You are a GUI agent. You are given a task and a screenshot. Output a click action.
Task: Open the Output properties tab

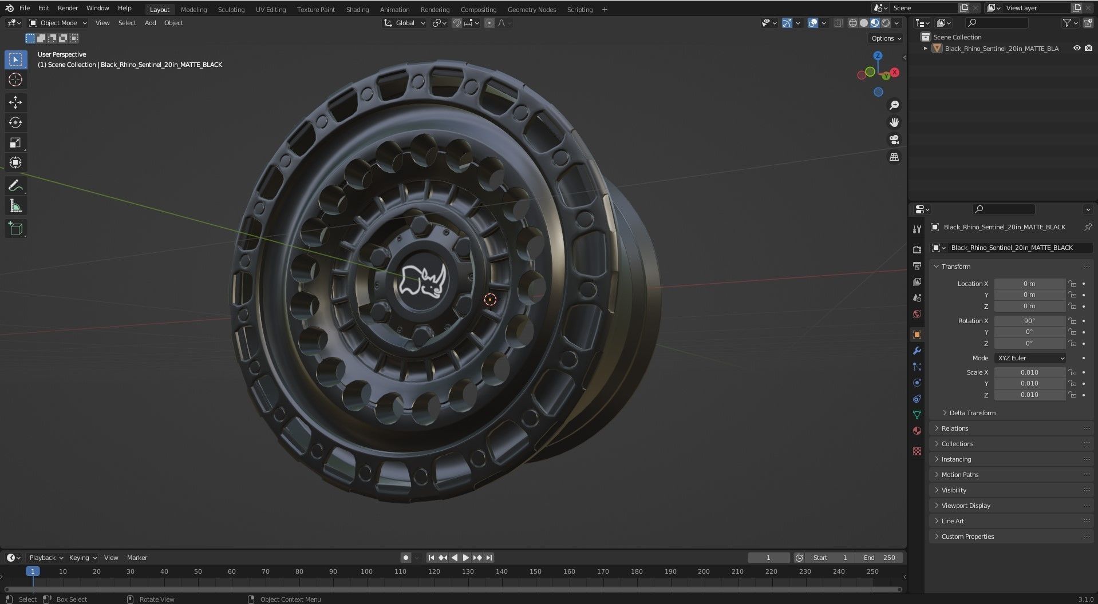917,266
